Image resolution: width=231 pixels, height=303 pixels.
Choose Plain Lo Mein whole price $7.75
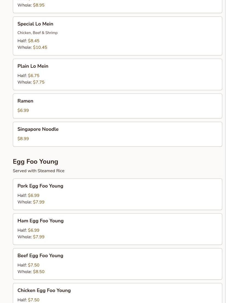click(39, 82)
